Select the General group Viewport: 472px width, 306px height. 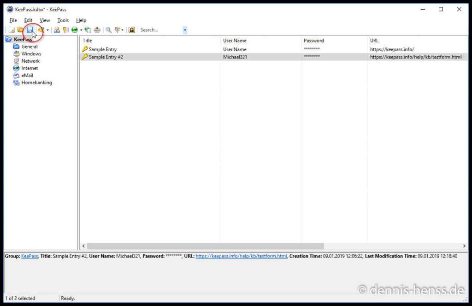pyautogui.click(x=29, y=47)
